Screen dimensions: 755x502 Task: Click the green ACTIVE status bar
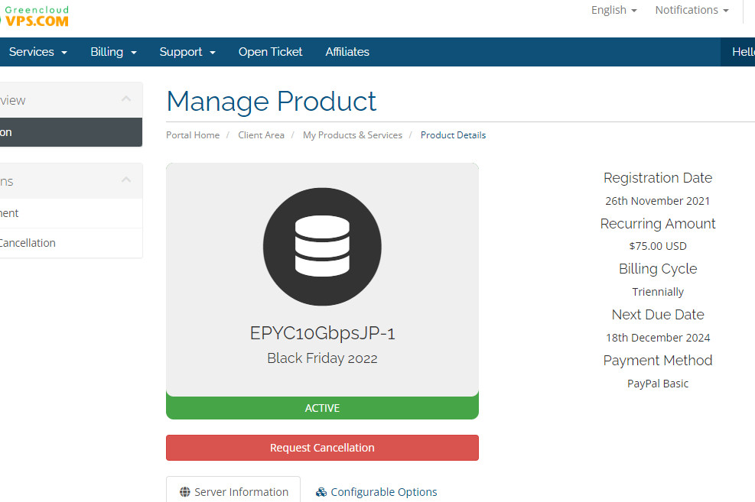click(322, 408)
